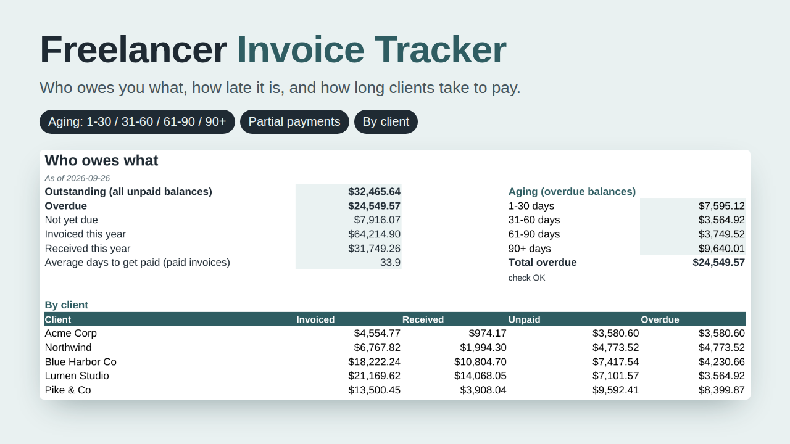Screen dimensions: 790x444
Task: Click Lumen Studio invoiced amount $21,169.62
Action: (x=375, y=376)
